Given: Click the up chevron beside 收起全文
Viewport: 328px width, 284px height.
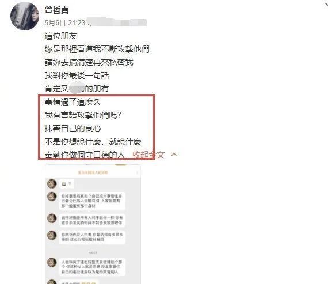Looking at the screenshot, I should pos(174,155).
